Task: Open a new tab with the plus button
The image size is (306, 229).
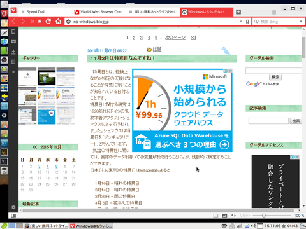Action: pos(238,12)
